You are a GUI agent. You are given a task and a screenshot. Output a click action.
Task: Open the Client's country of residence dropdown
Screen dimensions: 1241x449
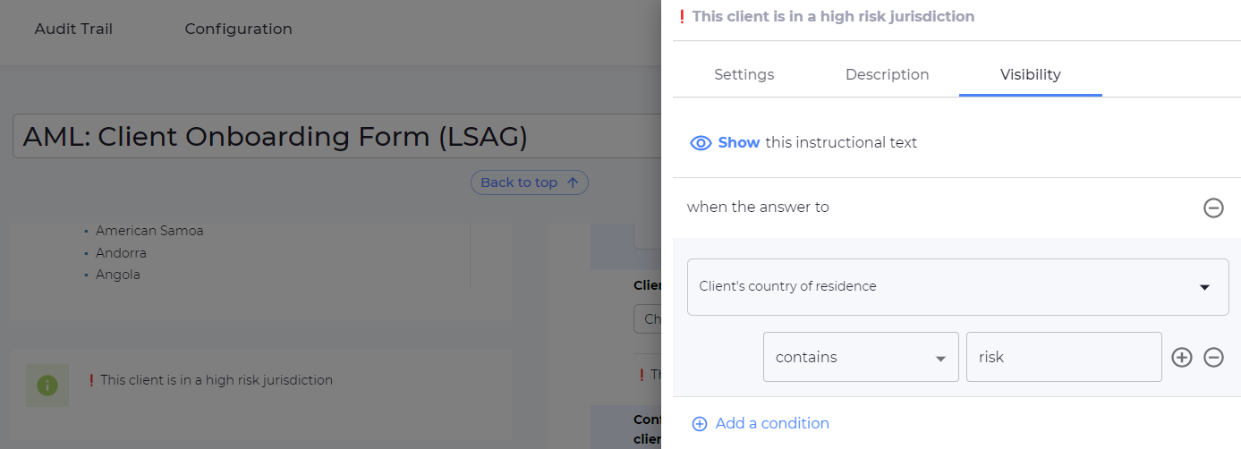pos(957,287)
